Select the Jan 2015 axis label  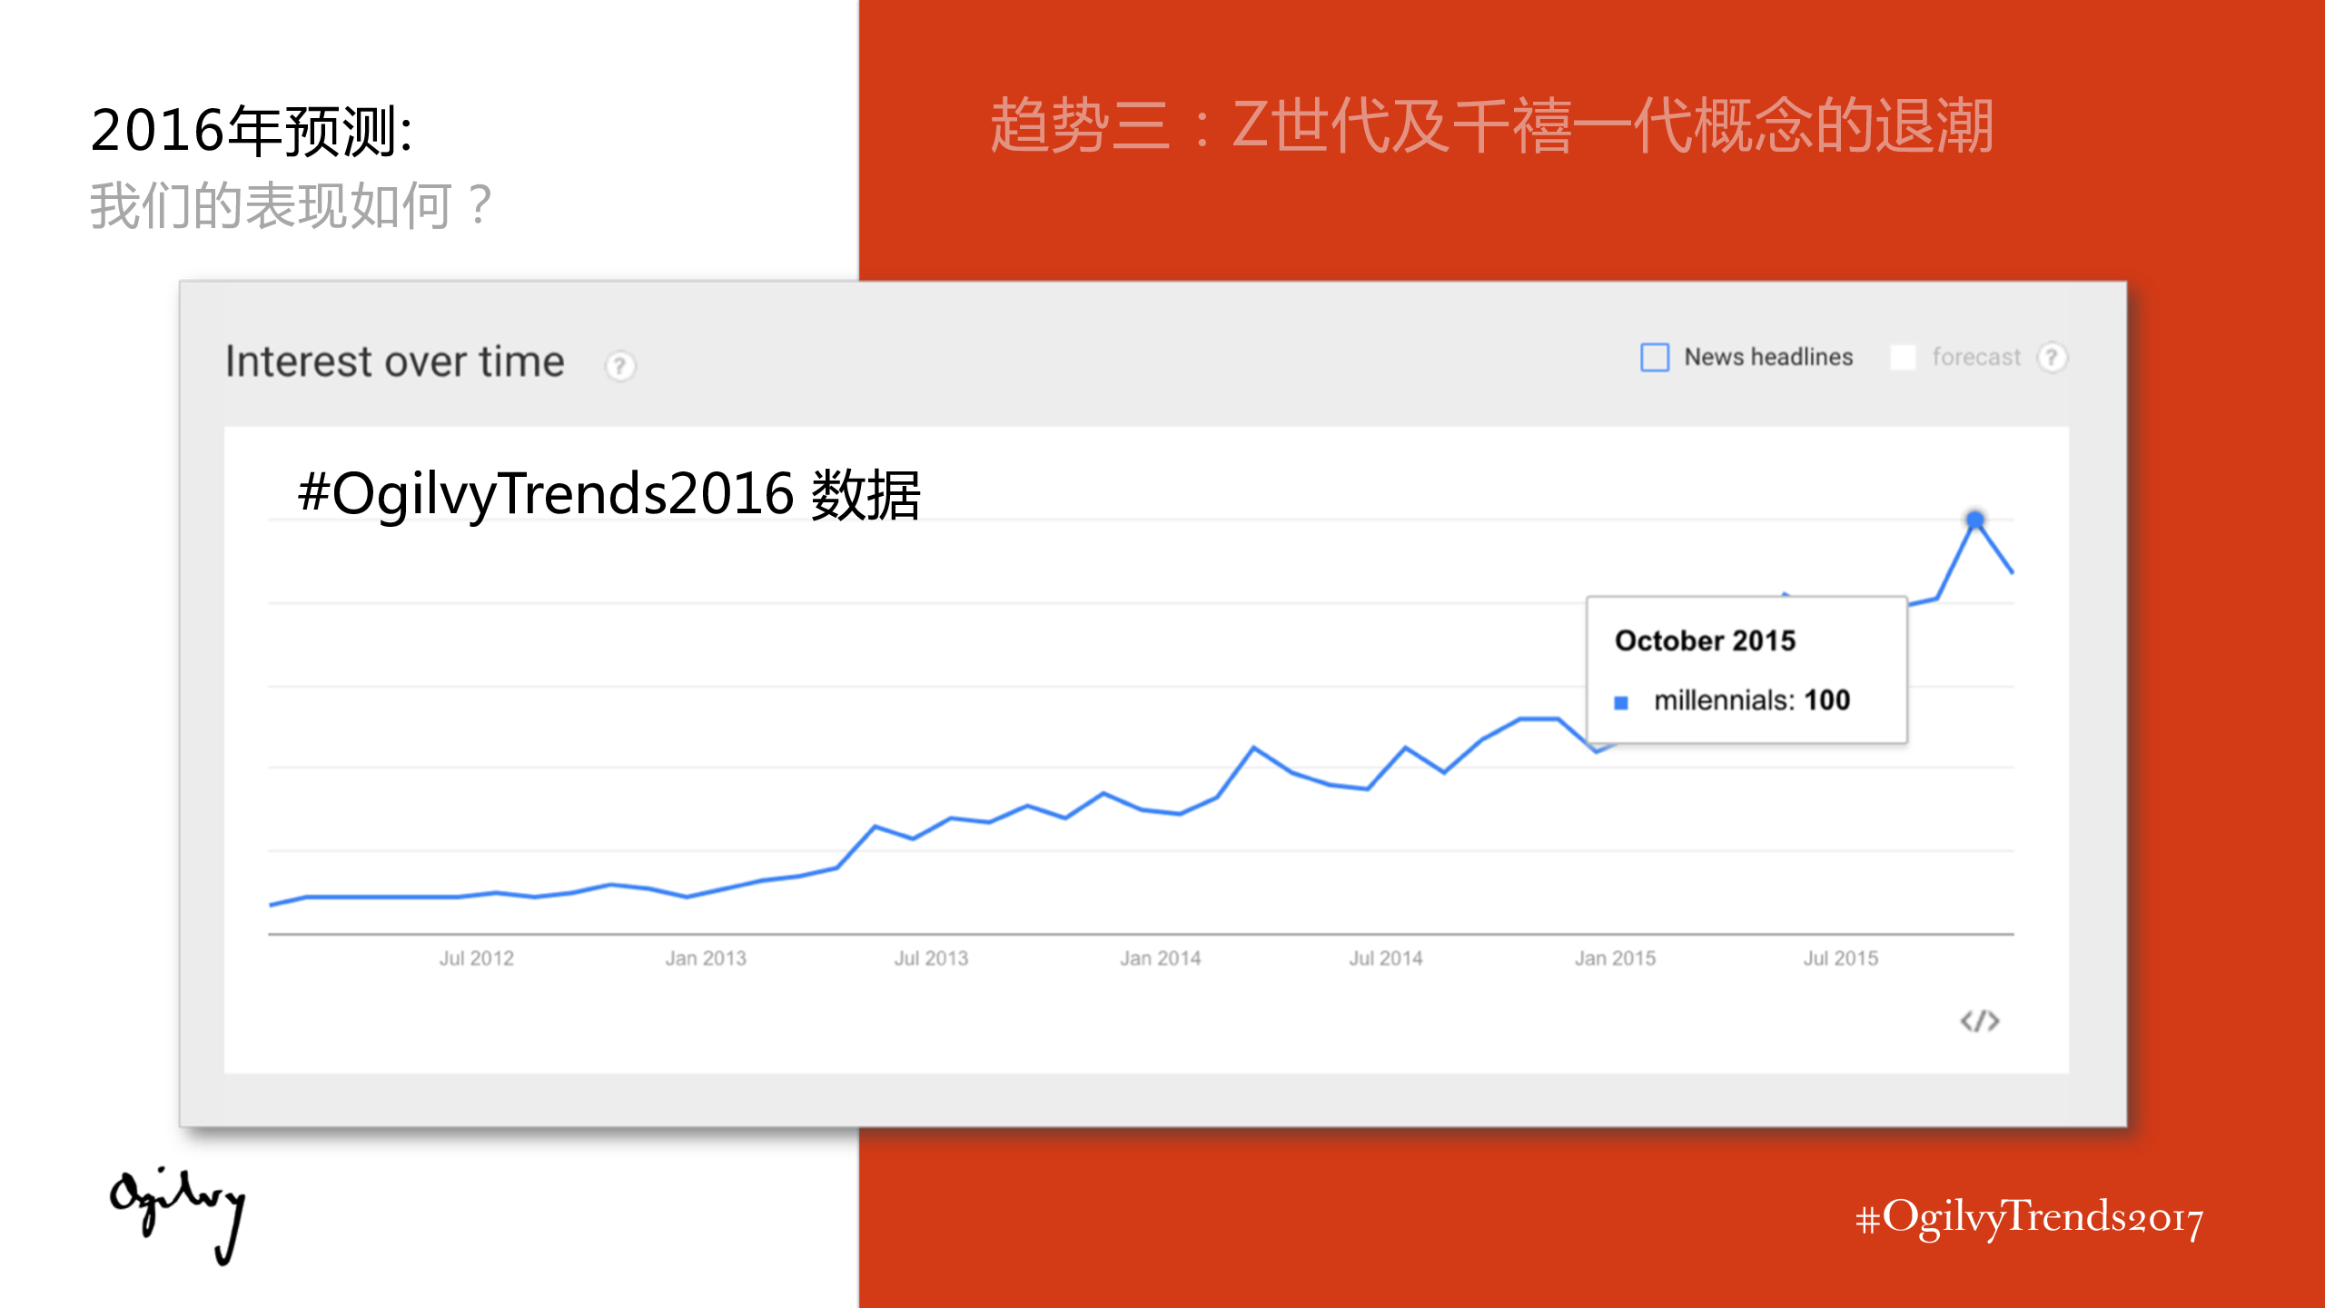coord(1615,958)
